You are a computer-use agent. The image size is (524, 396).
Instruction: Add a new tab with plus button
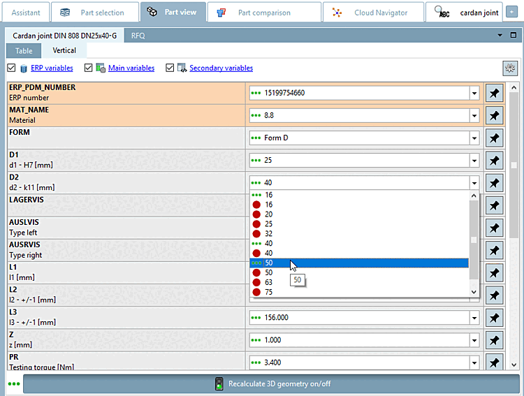pyautogui.click(x=511, y=12)
